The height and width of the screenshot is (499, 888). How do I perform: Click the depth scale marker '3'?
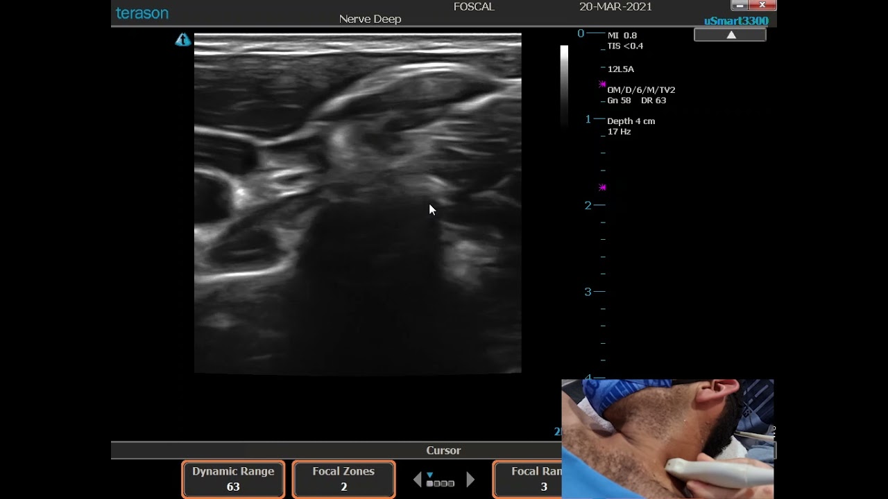click(x=588, y=292)
